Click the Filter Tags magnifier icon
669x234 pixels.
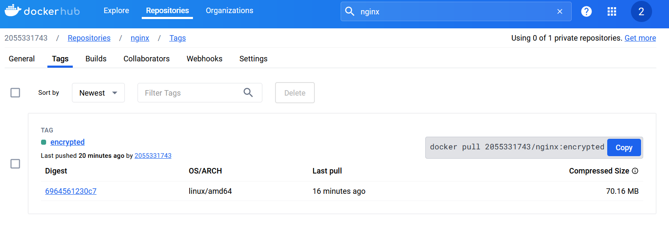click(x=248, y=93)
